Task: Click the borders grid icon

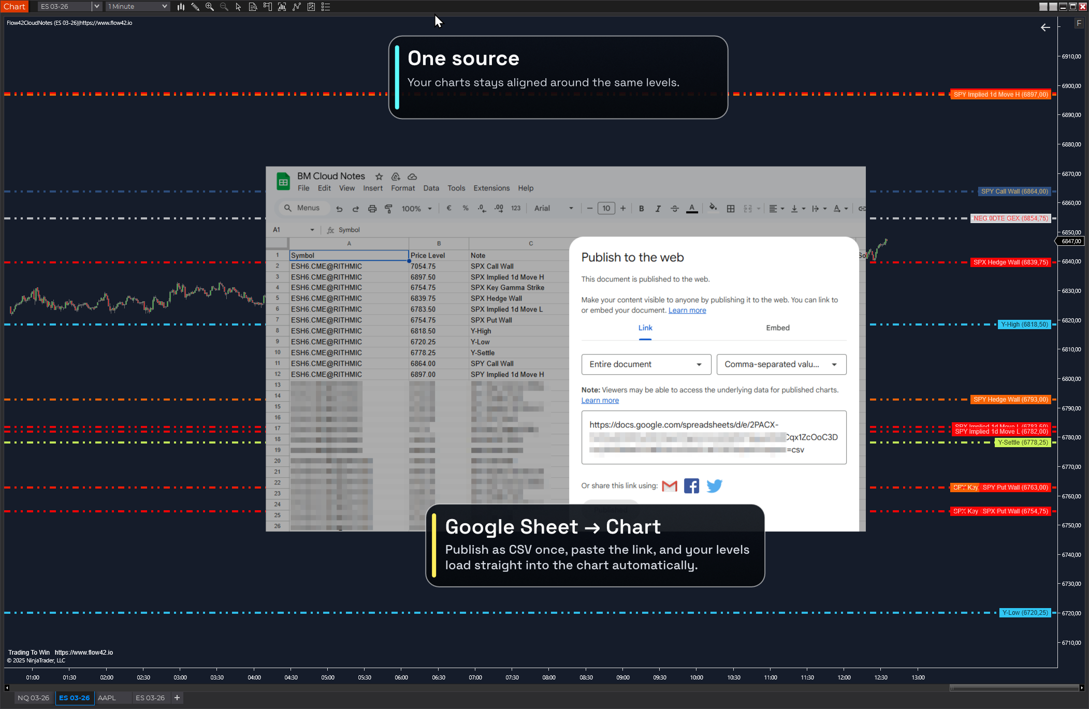Action: coord(731,209)
